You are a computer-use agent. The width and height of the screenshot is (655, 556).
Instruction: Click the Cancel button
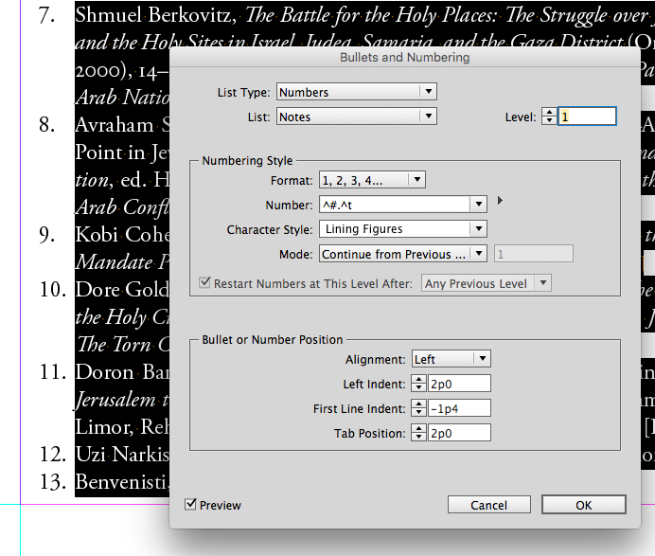click(x=489, y=505)
